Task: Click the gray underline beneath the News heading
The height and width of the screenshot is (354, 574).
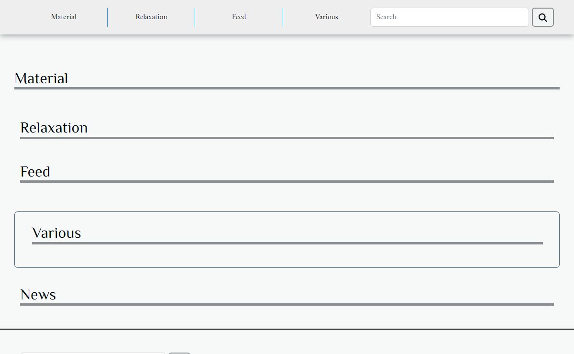Action: tap(287, 304)
